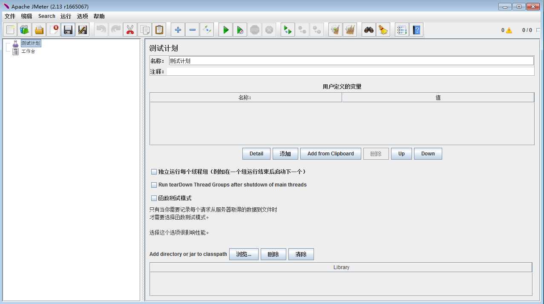Click the 0 / 0 thread counter
544x304 pixels.
coord(527,30)
